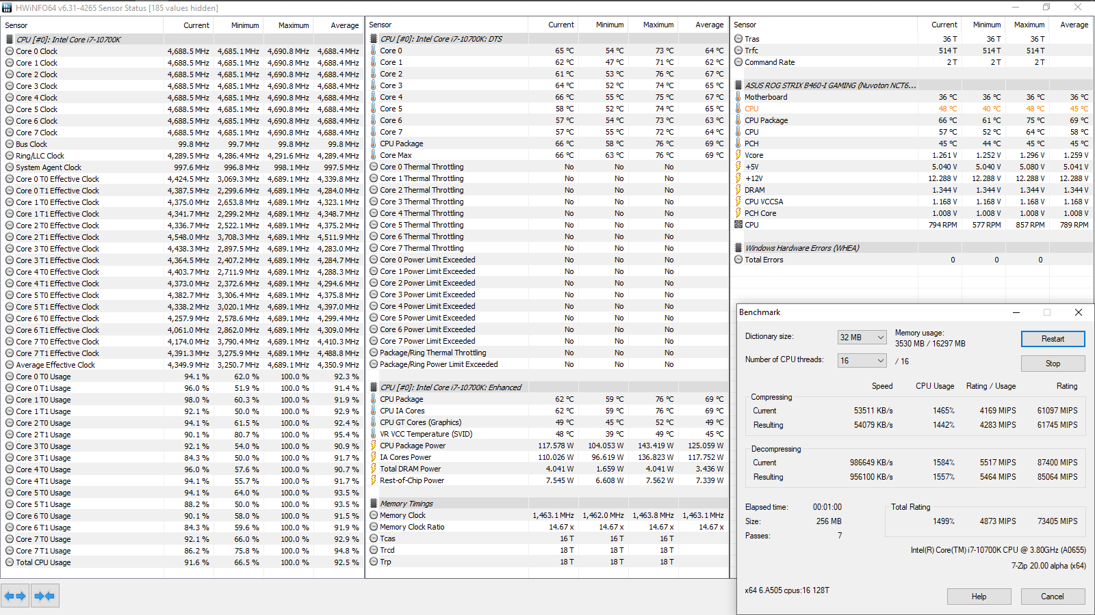Screen dimensions: 1095x615
Task: Select the System Agent Clock row
Action: 182,167
